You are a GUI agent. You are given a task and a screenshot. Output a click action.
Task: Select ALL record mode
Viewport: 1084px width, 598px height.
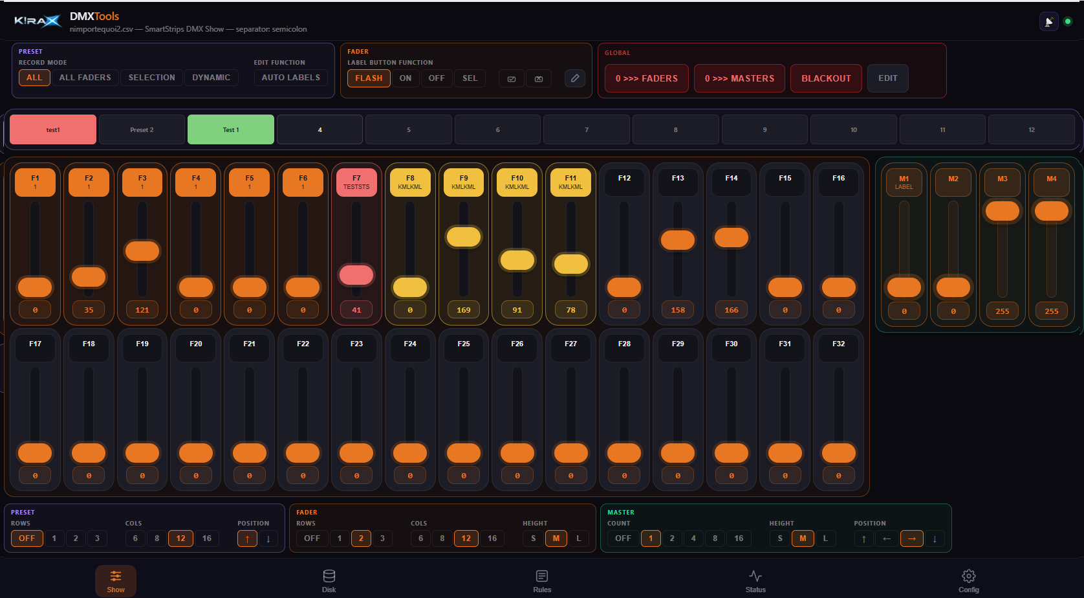coord(34,78)
